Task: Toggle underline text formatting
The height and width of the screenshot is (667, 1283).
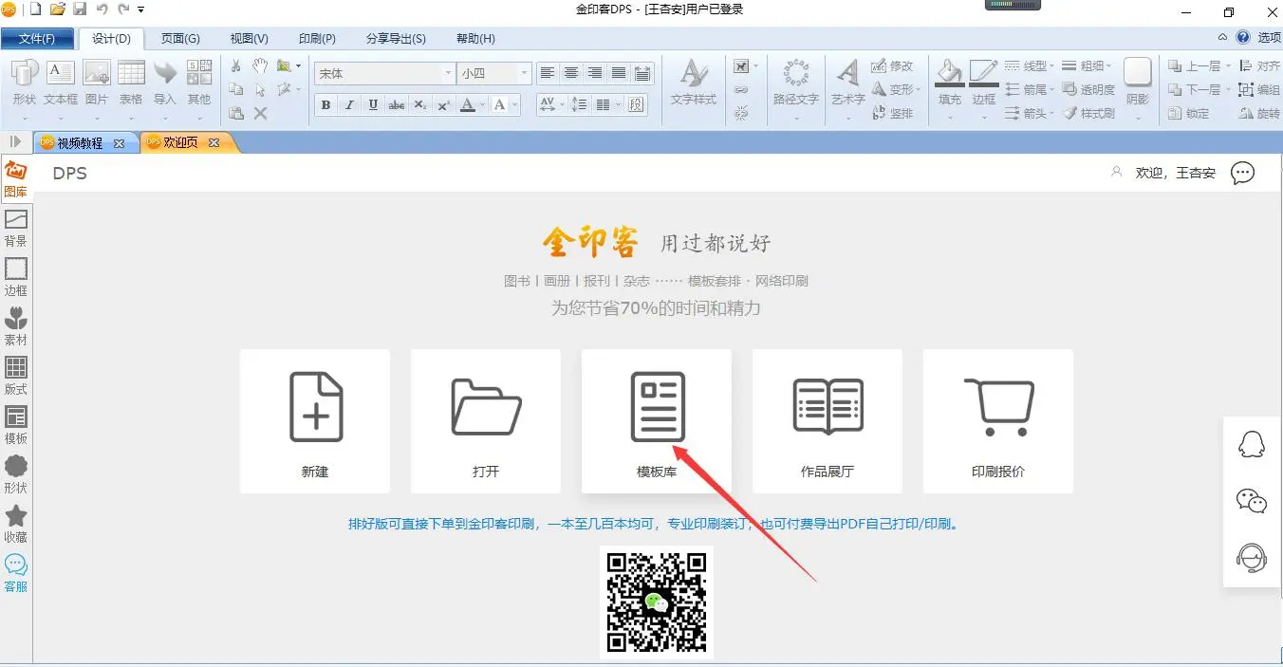Action: tap(373, 104)
